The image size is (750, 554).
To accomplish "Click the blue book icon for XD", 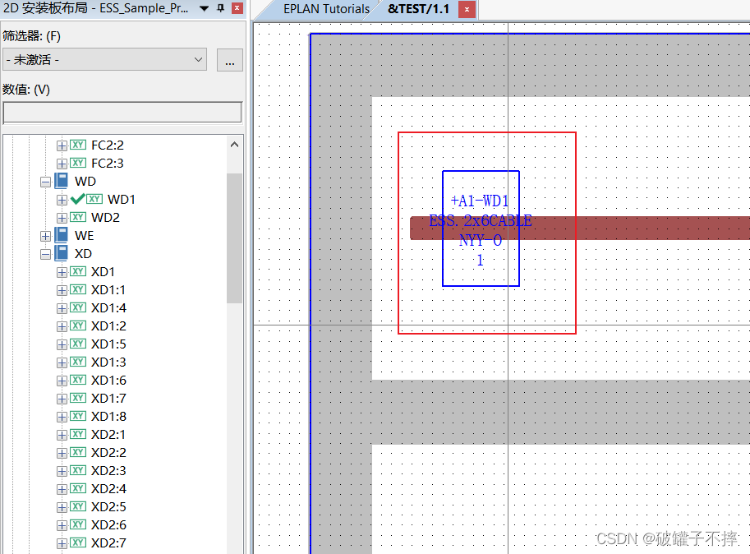I will pos(62,253).
